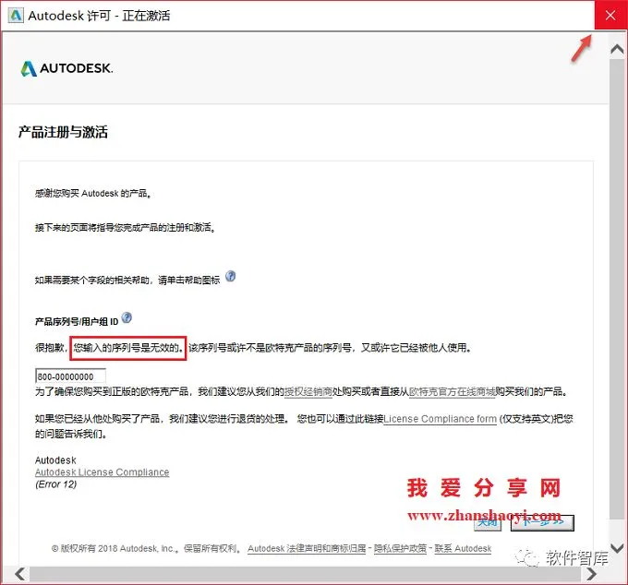
Task: Open the 欧特克官方在线商城 link
Action: point(452,391)
